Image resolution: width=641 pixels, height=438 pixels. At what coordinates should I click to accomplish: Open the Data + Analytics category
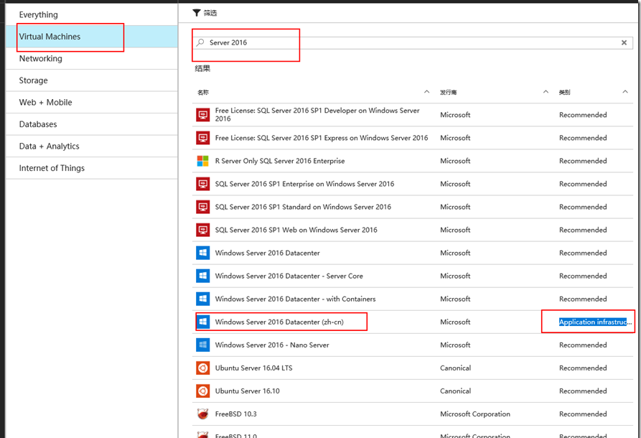coord(92,146)
